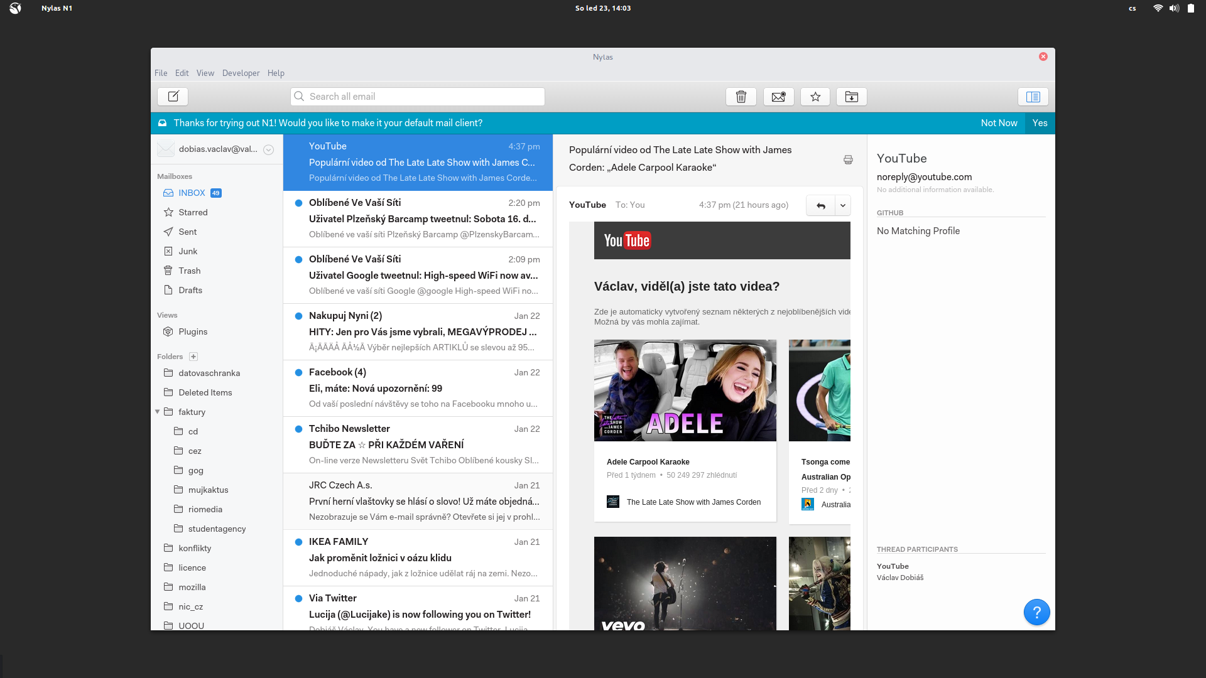
Task: Open the vevo concert video thumbnail
Action: coord(685,583)
